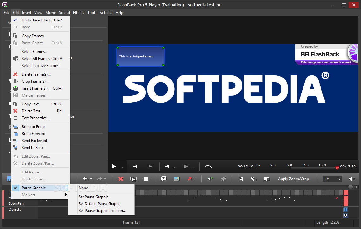Select Text Properties... in Edit menu
This screenshot has width=361, height=229.
point(35,118)
